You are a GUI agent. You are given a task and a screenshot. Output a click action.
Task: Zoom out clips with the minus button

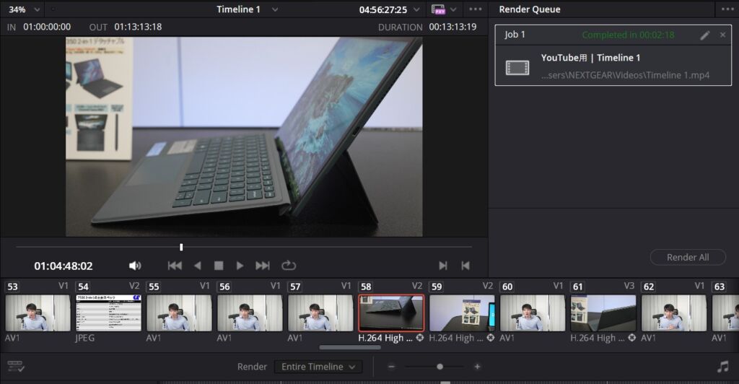[392, 367]
